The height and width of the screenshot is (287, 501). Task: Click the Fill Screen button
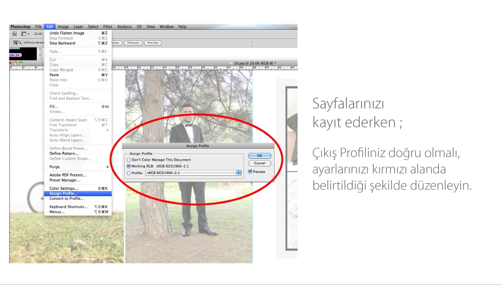[133, 43]
